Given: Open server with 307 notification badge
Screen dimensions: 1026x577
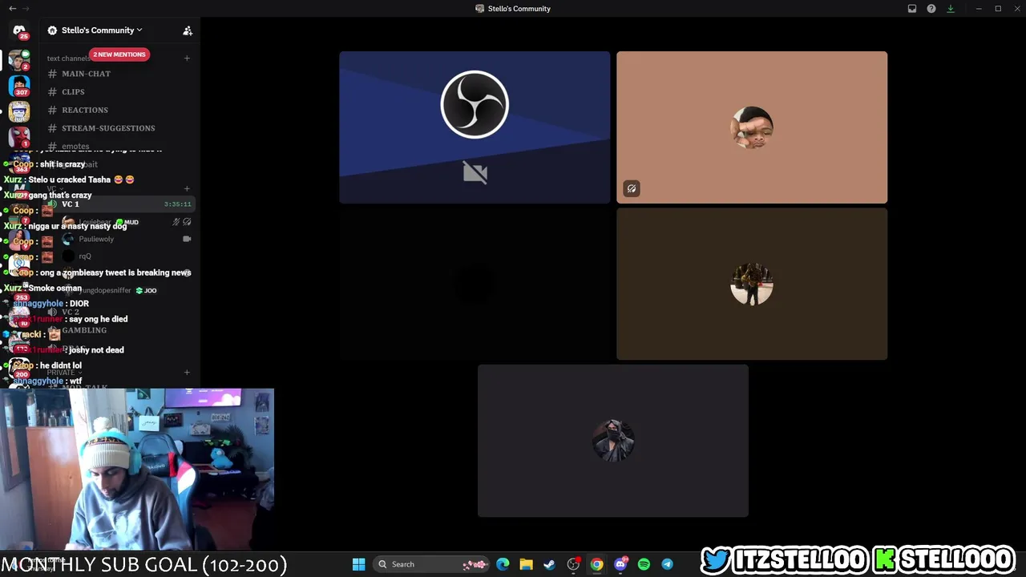Looking at the screenshot, I should (x=19, y=85).
